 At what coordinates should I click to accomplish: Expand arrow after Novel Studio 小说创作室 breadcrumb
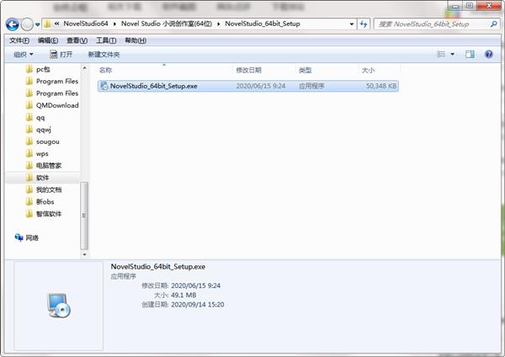(218, 24)
